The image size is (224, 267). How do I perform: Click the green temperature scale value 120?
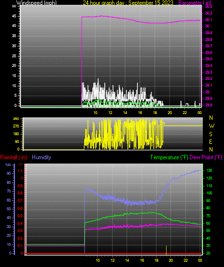(x=209, y=178)
